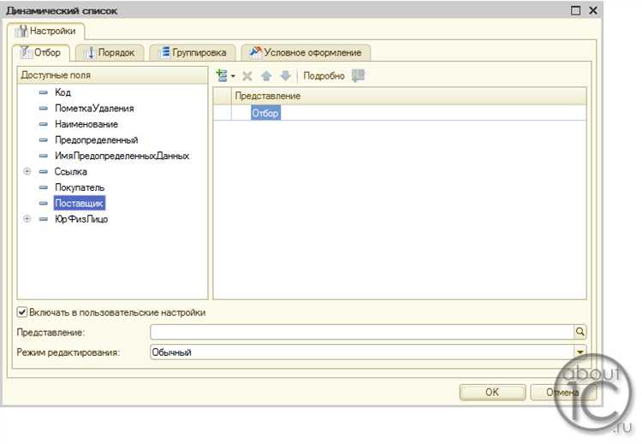Click the field icon next to ИмяПредопределенныхДанных

pyautogui.click(x=44, y=156)
